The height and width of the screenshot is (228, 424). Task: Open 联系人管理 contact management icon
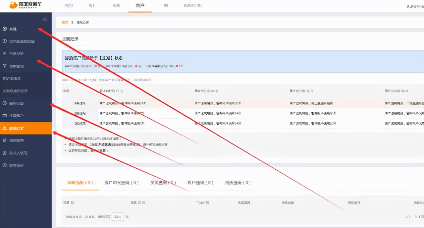pos(5,153)
